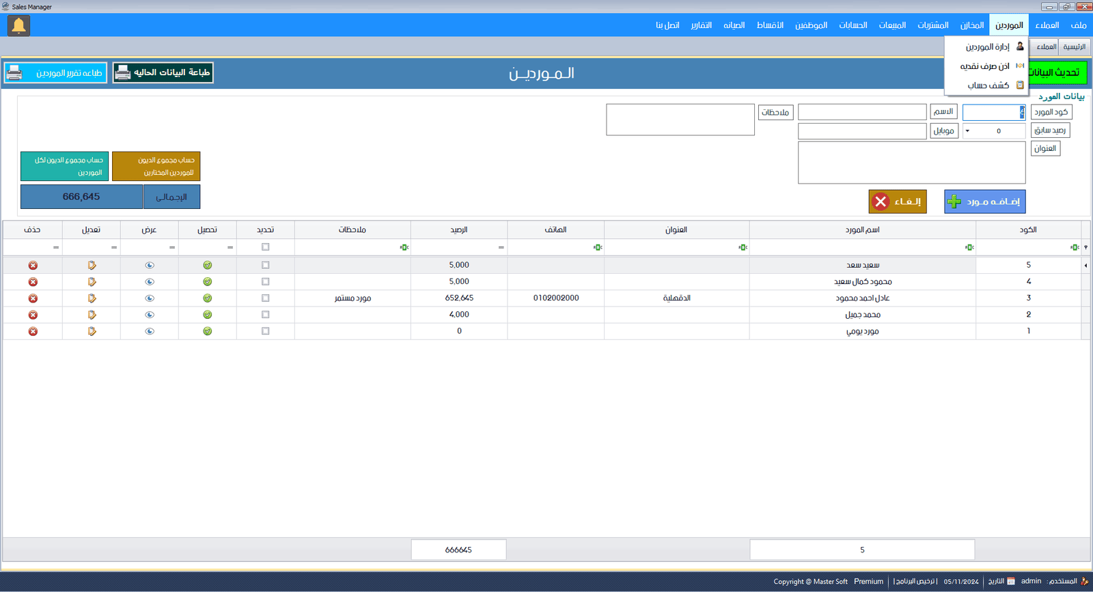
Task: Tick selection checkbox for supplier code 1
Action: 266,331
